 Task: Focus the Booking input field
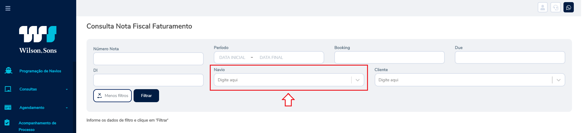tap(390, 57)
